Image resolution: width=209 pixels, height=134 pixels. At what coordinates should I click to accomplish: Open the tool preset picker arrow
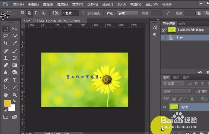pos(15,13)
